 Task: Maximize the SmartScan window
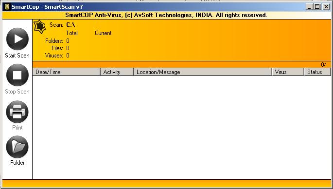317,7
